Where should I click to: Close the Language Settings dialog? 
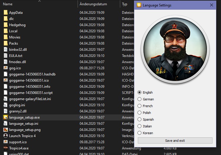[211, 5]
